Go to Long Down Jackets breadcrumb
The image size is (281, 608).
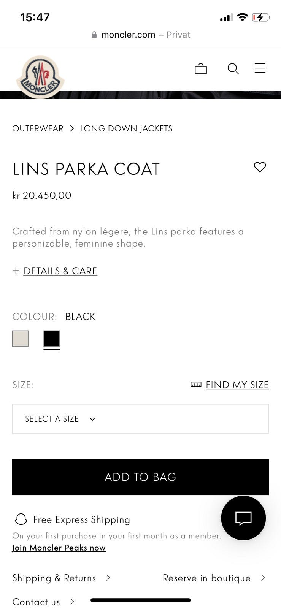pos(126,128)
